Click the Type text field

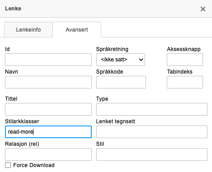click(x=152, y=109)
